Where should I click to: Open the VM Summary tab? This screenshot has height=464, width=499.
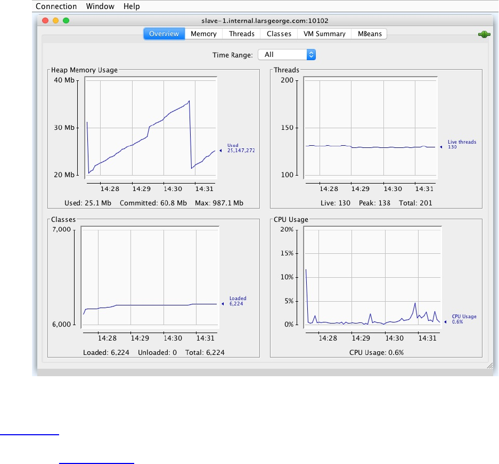pos(324,34)
